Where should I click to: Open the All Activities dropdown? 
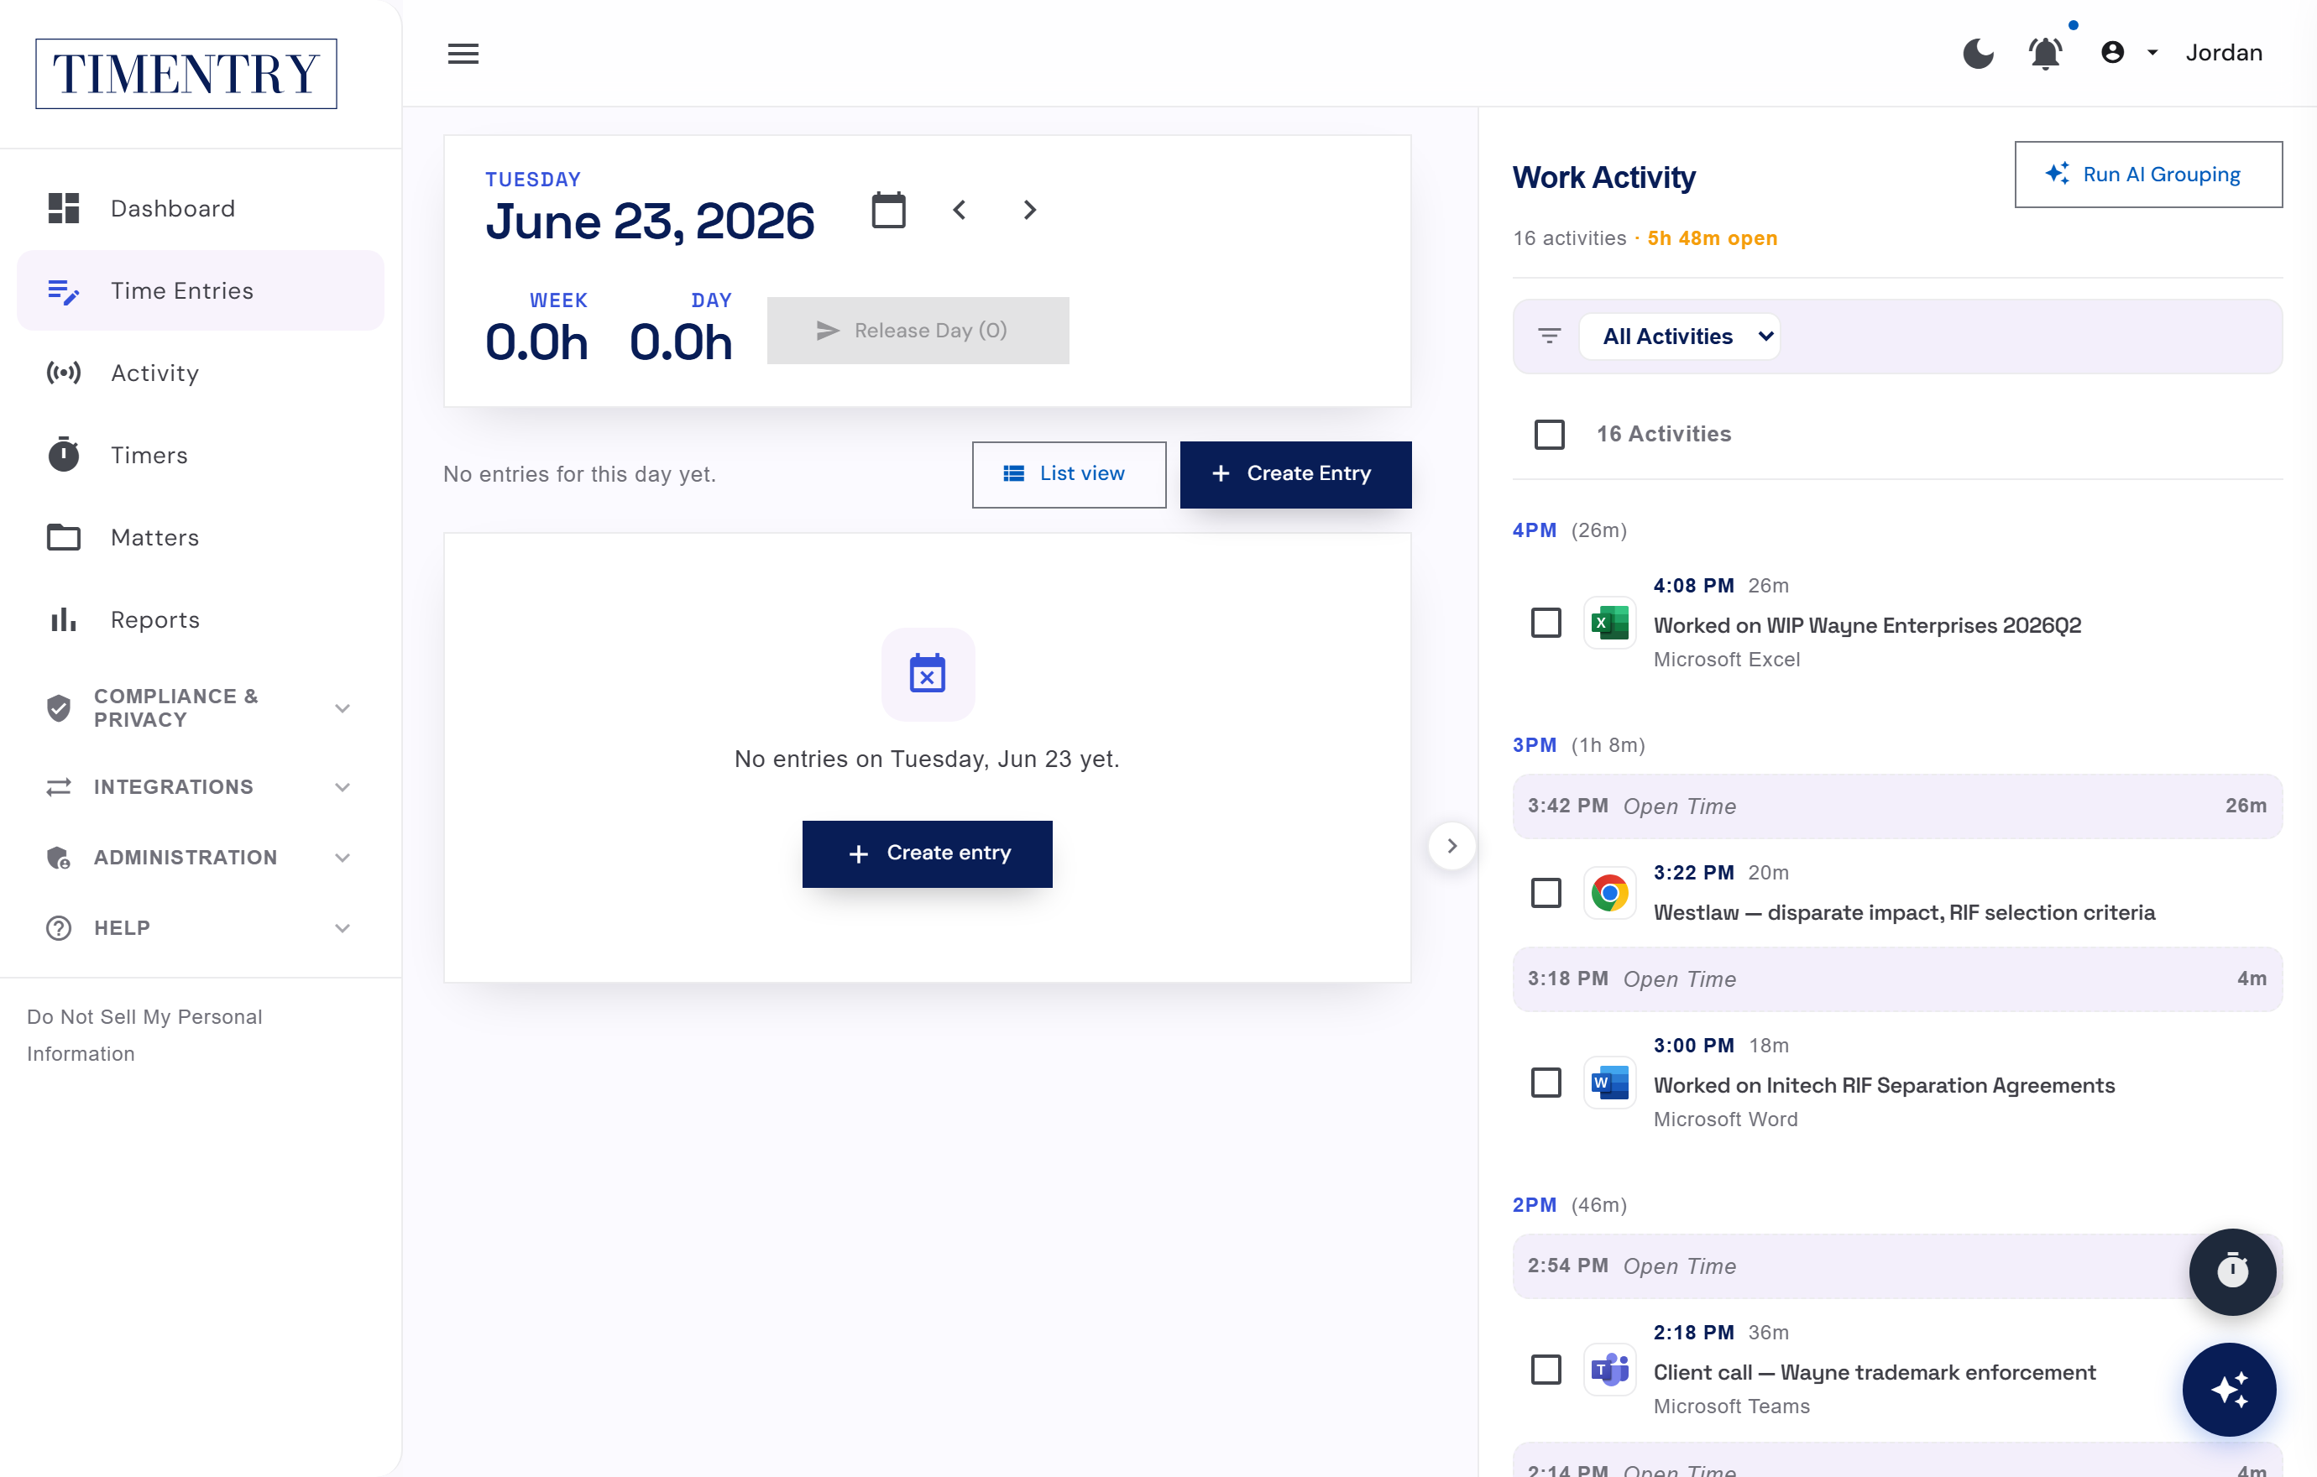click(x=1679, y=337)
